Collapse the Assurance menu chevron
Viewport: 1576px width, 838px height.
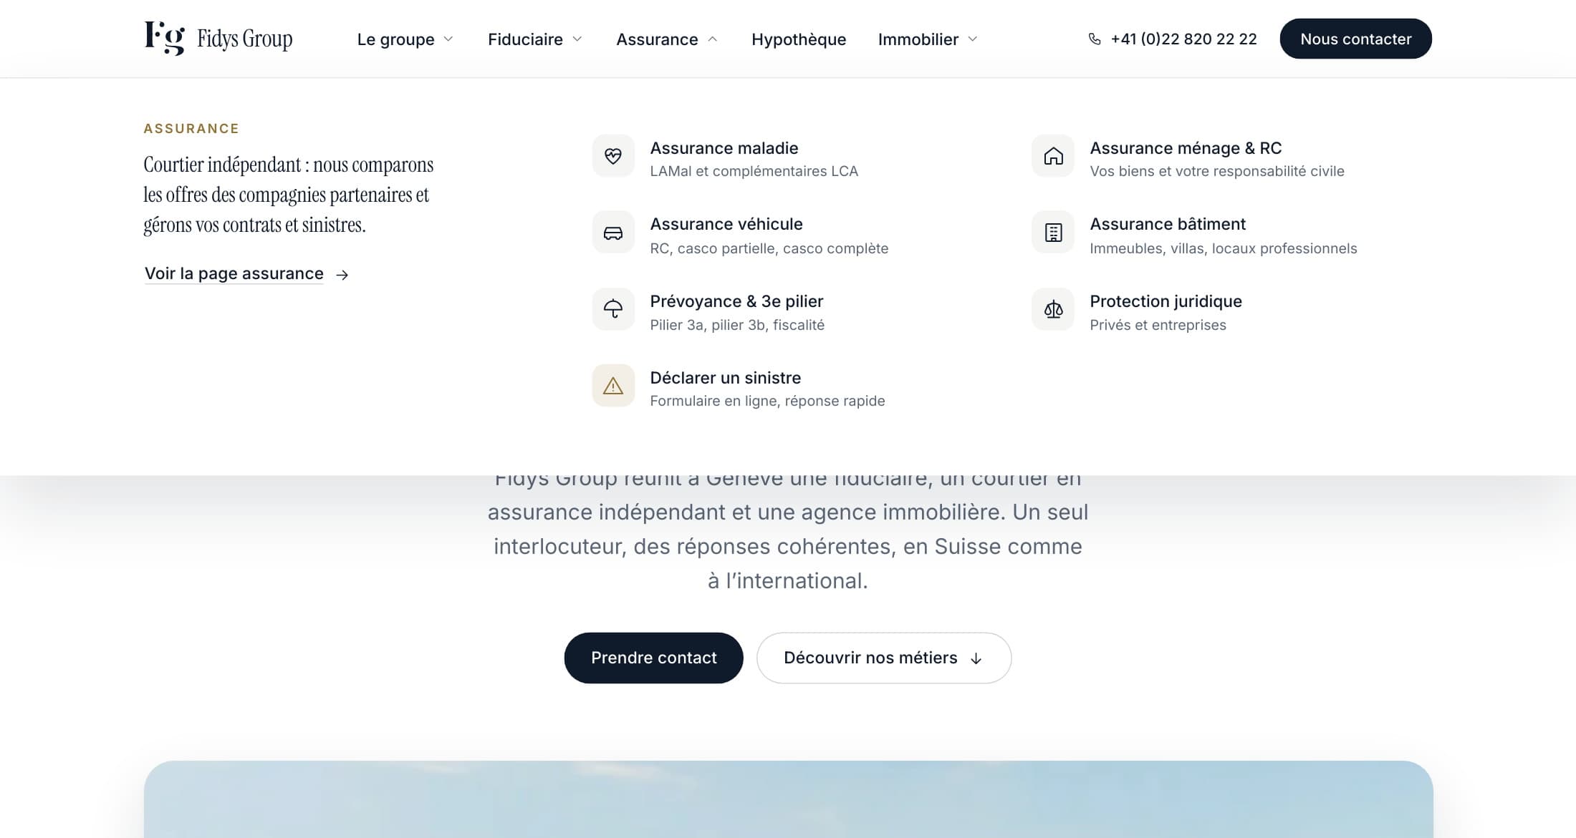click(712, 39)
